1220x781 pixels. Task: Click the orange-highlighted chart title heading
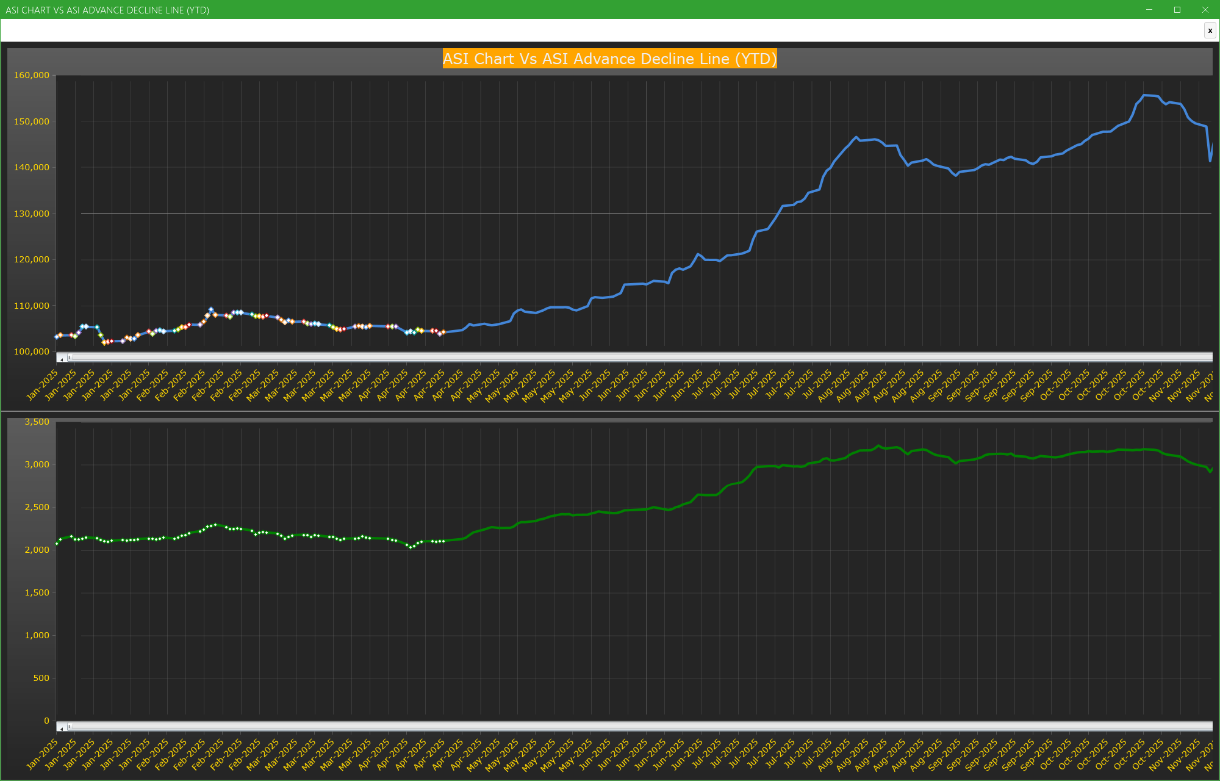(x=609, y=59)
